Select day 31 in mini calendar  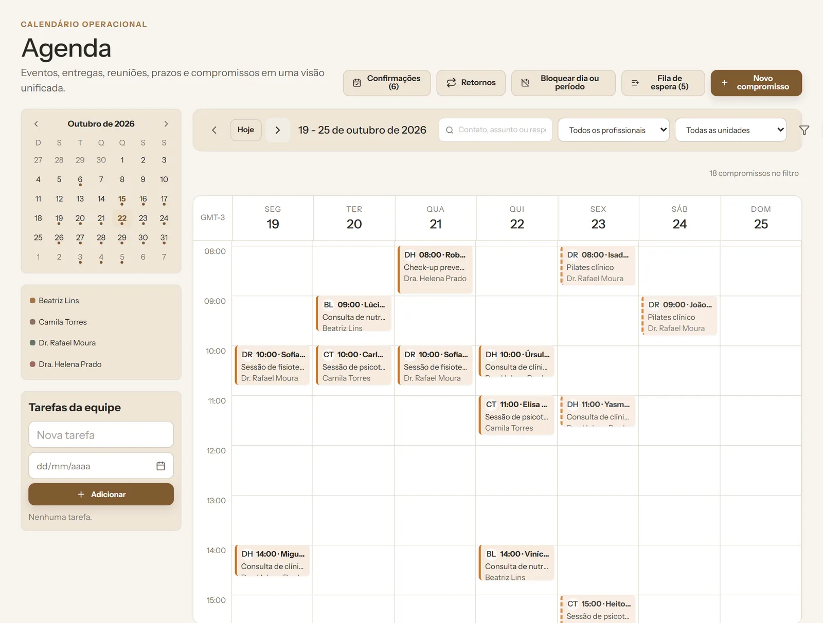[164, 238]
